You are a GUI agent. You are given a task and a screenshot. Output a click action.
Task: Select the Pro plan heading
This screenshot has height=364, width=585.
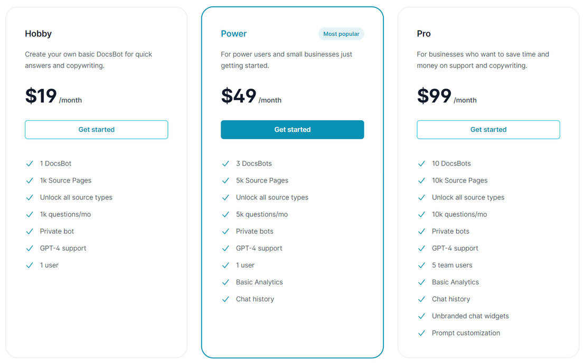[423, 33]
